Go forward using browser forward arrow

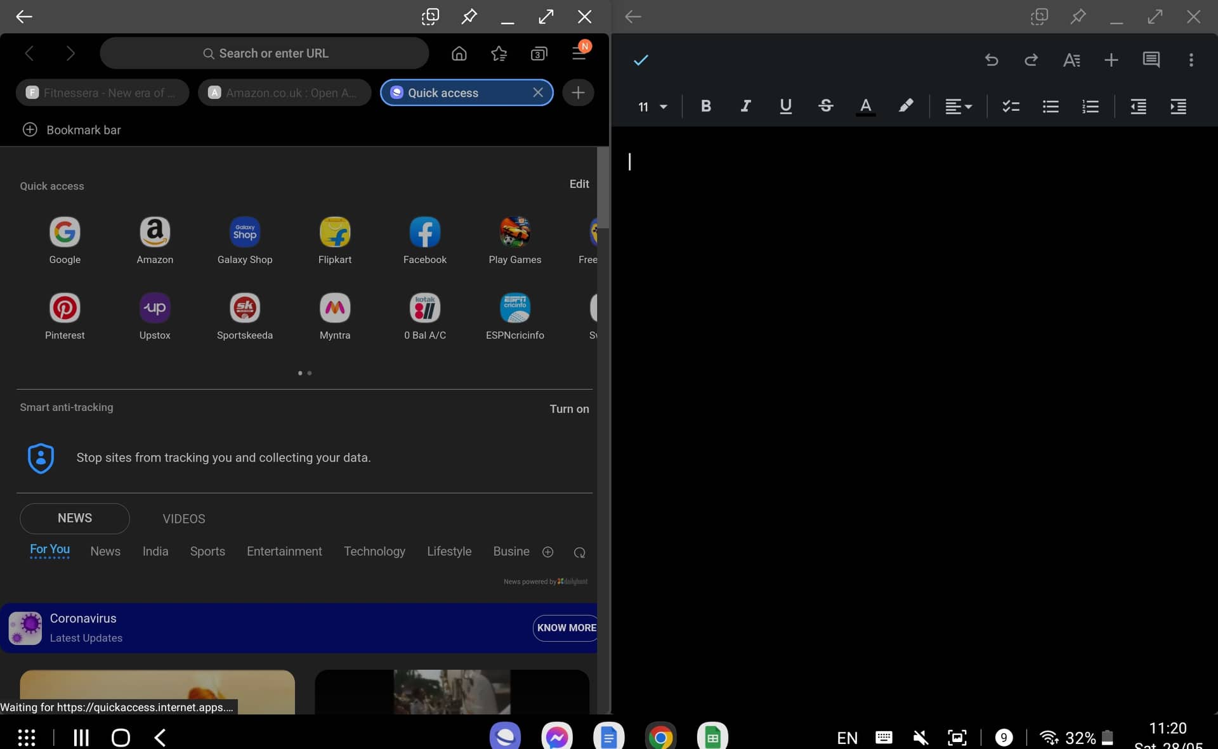point(70,54)
